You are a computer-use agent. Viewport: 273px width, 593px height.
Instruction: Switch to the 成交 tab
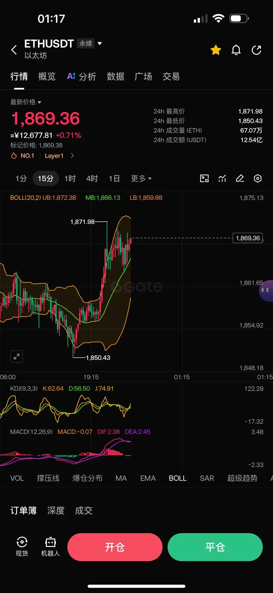click(x=84, y=510)
